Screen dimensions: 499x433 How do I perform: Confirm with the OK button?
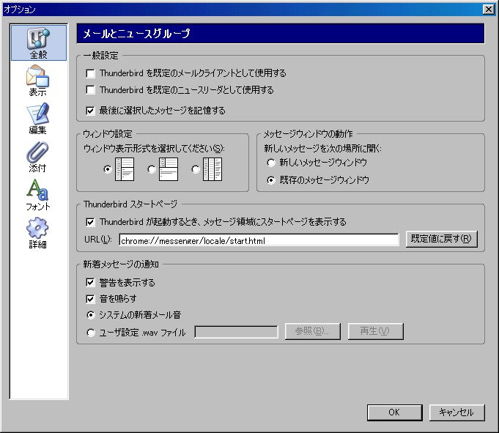click(x=395, y=412)
